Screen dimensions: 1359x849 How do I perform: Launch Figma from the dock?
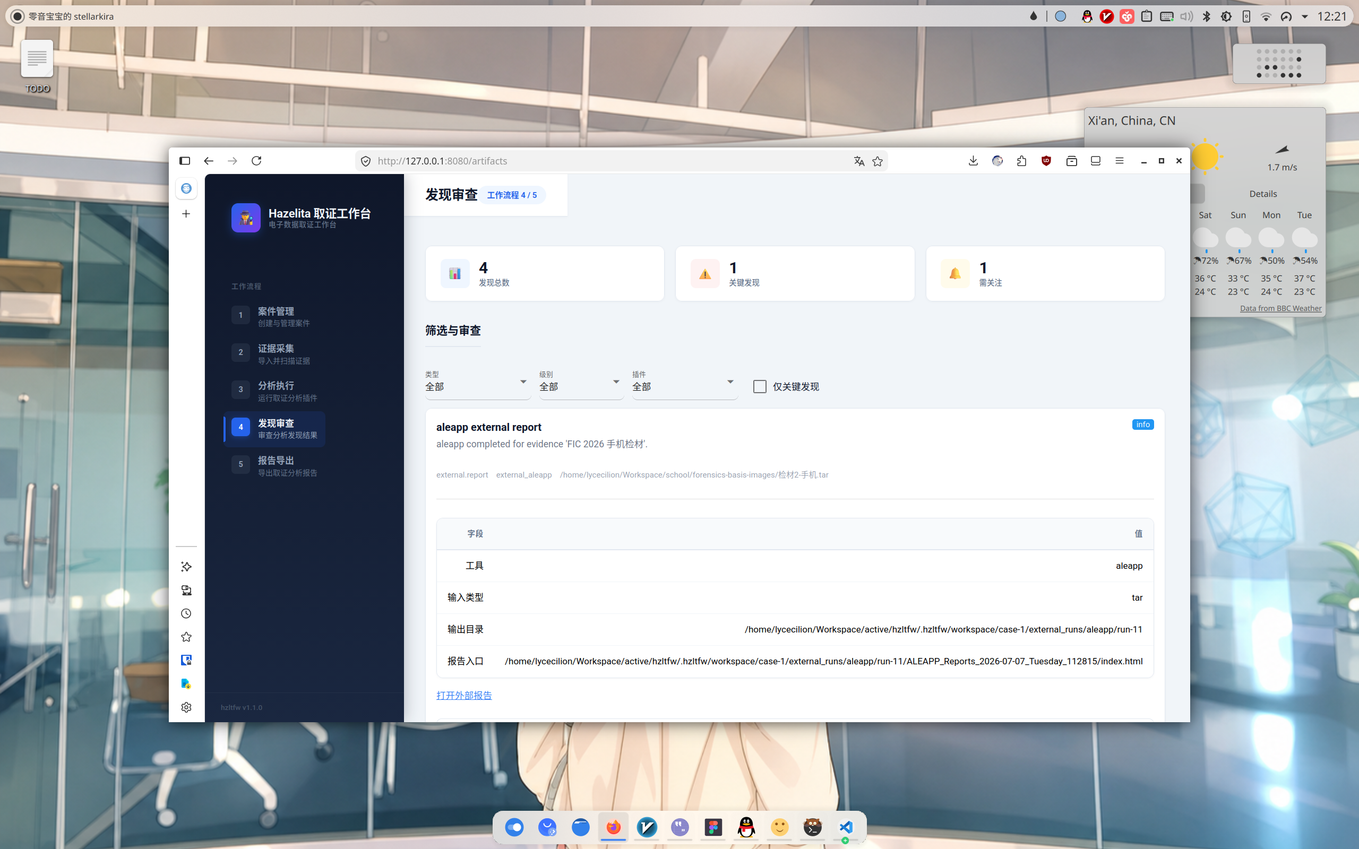pyautogui.click(x=713, y=827)
